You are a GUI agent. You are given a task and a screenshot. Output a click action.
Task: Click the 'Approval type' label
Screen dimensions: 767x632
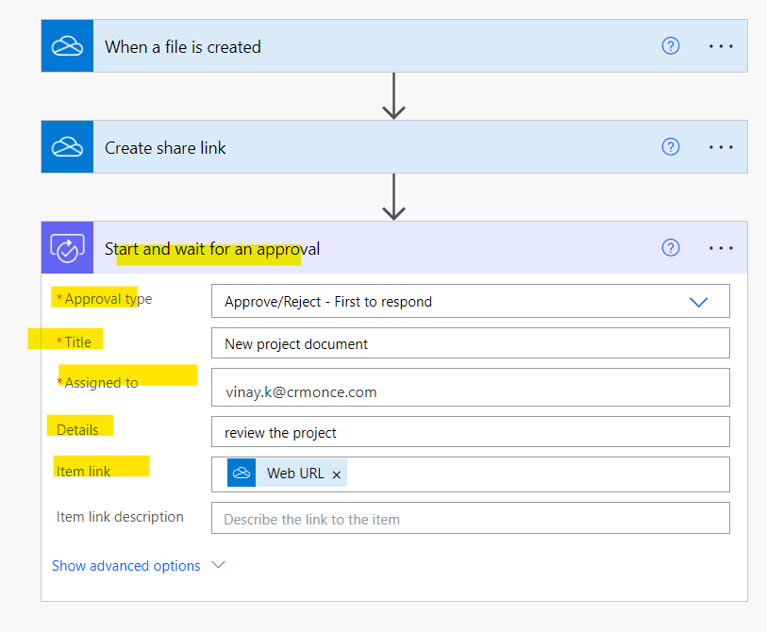pyautogui.click(x=108, y=298)
